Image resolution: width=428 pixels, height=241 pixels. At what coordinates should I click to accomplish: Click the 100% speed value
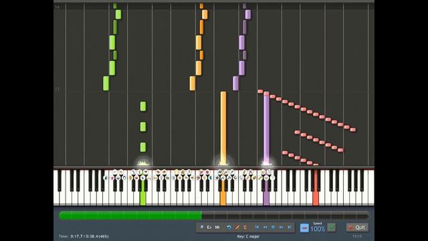[x=318, y=229]
